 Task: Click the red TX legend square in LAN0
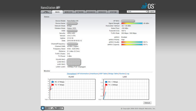(x=106, y=85)
